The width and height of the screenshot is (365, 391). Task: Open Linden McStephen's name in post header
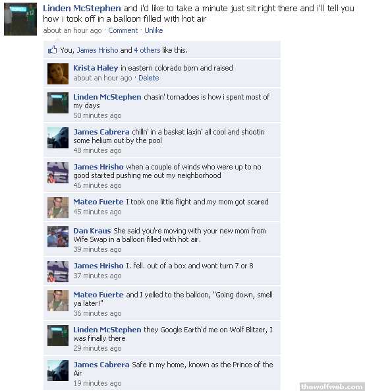(82, 8)
